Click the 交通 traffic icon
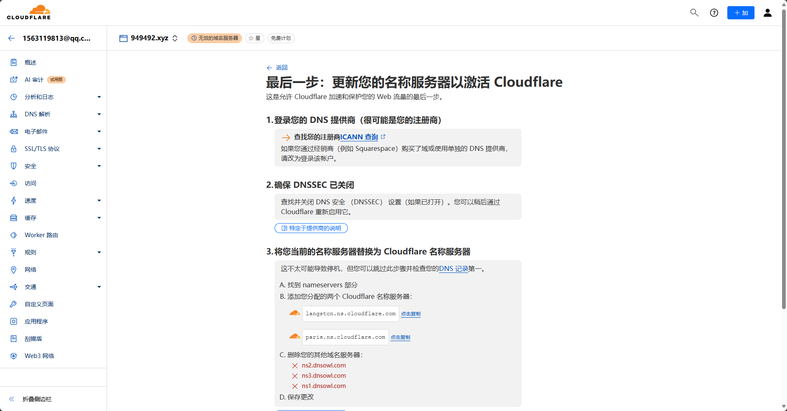Screen dimensions: 787x411 pos(14,287)
